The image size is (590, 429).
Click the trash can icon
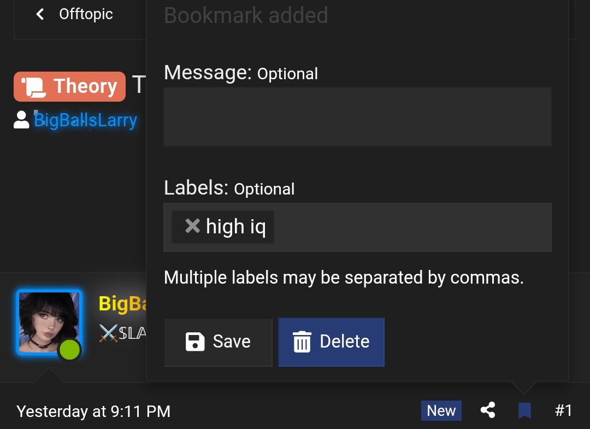pos(302,342)
